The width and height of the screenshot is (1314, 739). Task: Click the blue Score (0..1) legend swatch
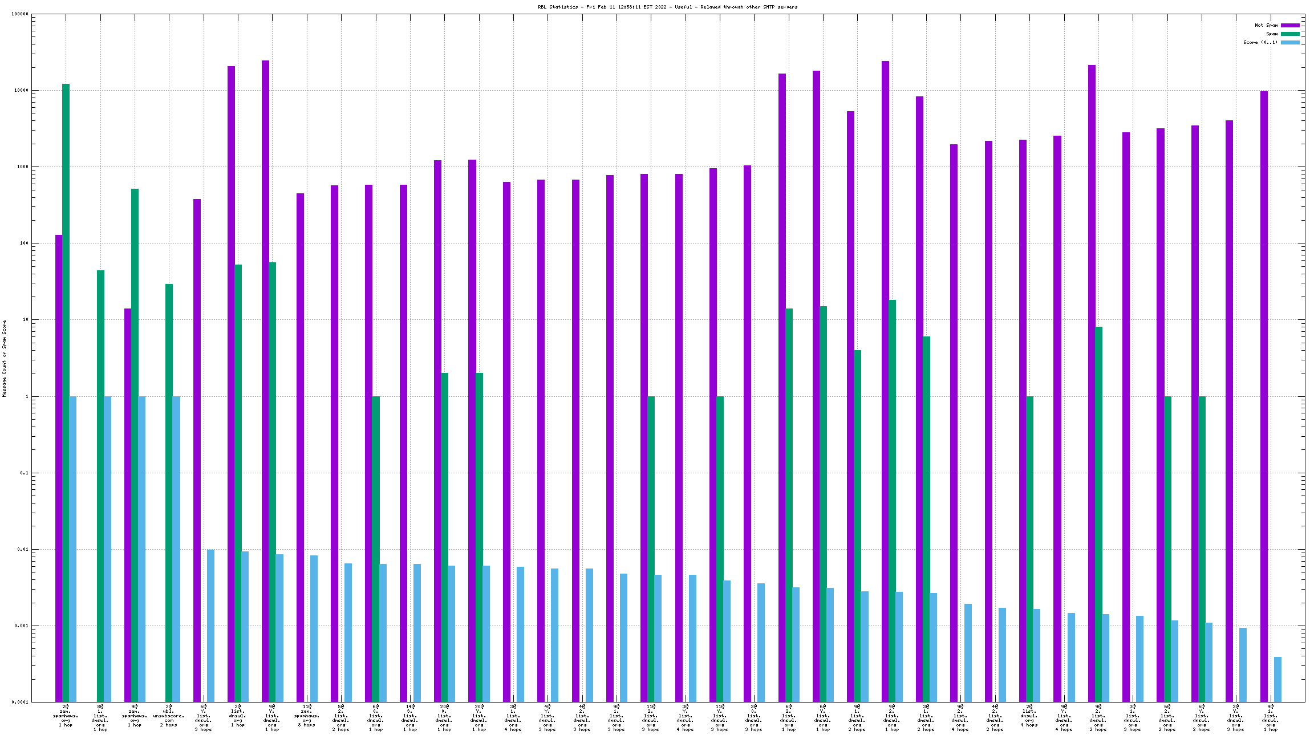coord(1290,42)
